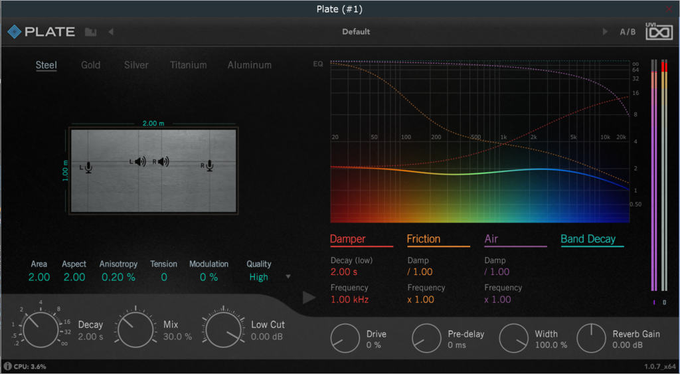Click the Modulation value 0 %
Image resolution: width=680 pixels, height=374 pixels.
point(209,277)
